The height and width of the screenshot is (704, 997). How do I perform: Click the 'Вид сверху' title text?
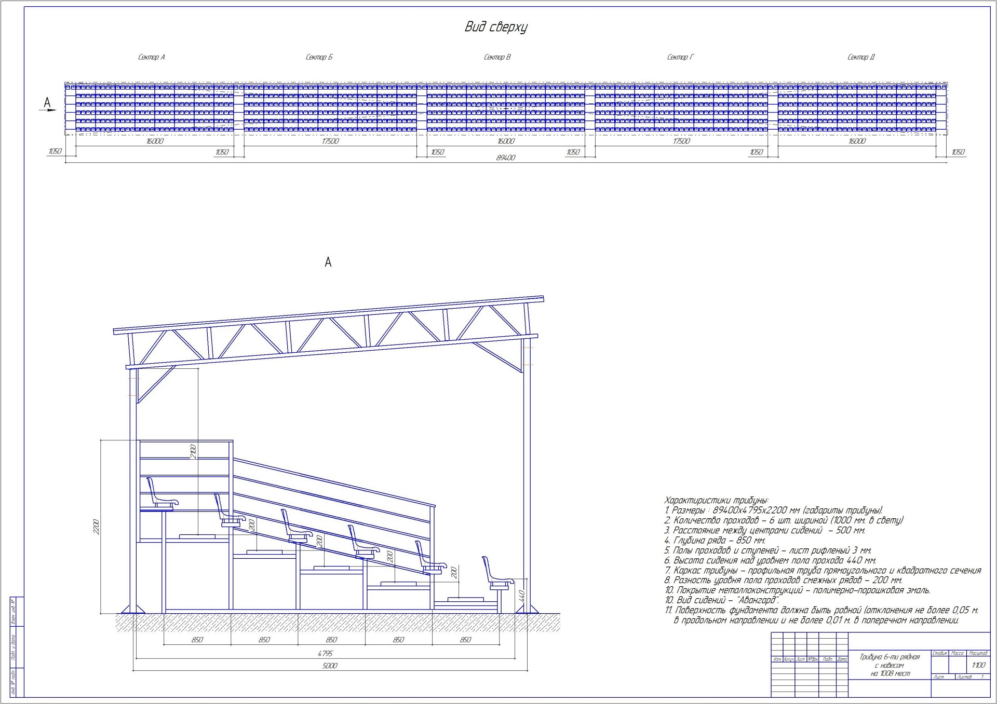click(495, 27)
